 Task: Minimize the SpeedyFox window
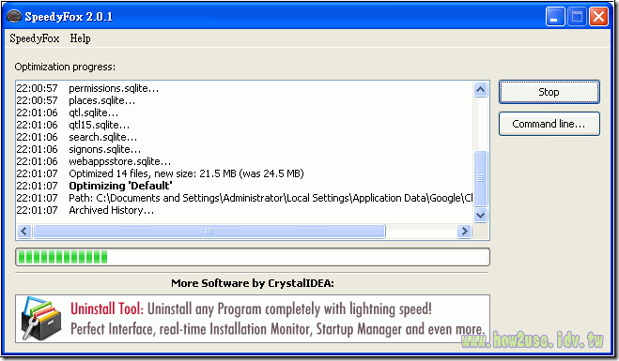pos(555,17)
